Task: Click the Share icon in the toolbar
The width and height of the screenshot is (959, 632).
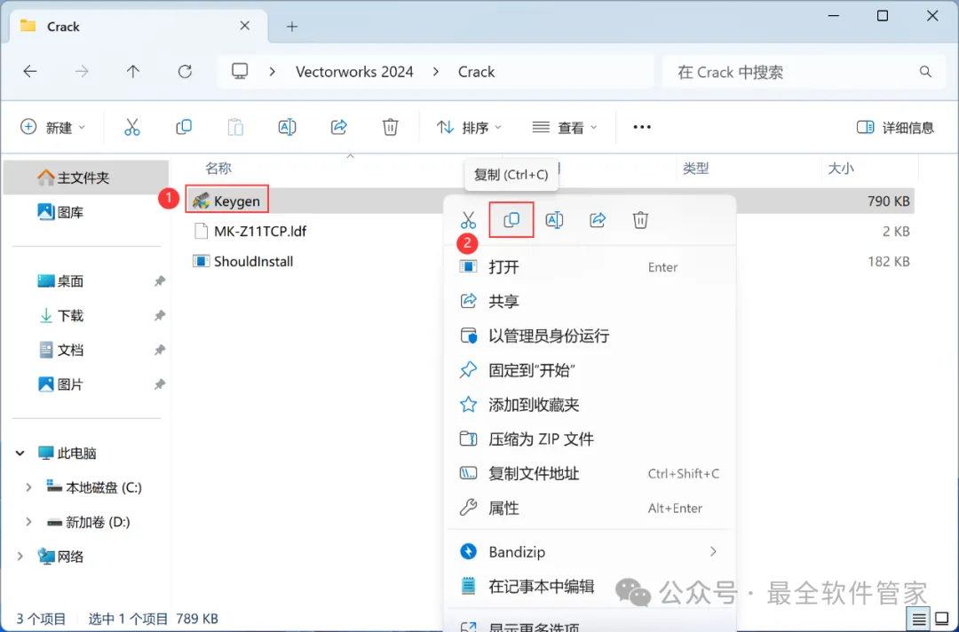Action: pyautogui.click(x=339, y=127)
